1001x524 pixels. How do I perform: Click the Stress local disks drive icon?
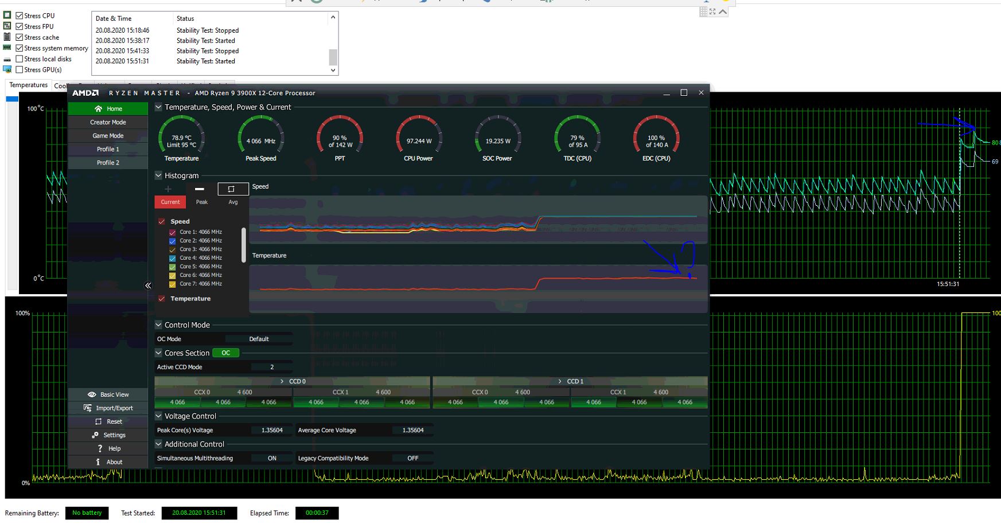point(7,59)
